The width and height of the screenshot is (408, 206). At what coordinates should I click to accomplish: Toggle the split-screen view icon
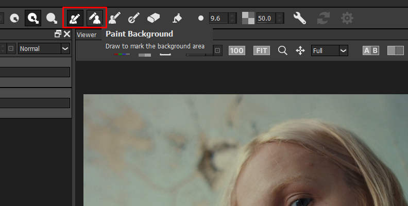point(396,50)
